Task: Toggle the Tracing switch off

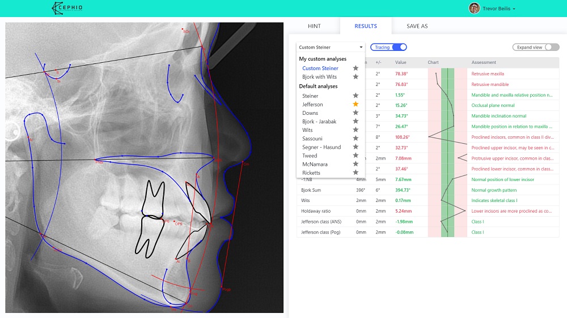Action: tap(388, 48)
